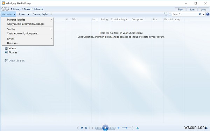Screen dimensions: 210x131
Task: Click Music in the breadcrumb
Action: pyautogui.click(x=27, y=9)
